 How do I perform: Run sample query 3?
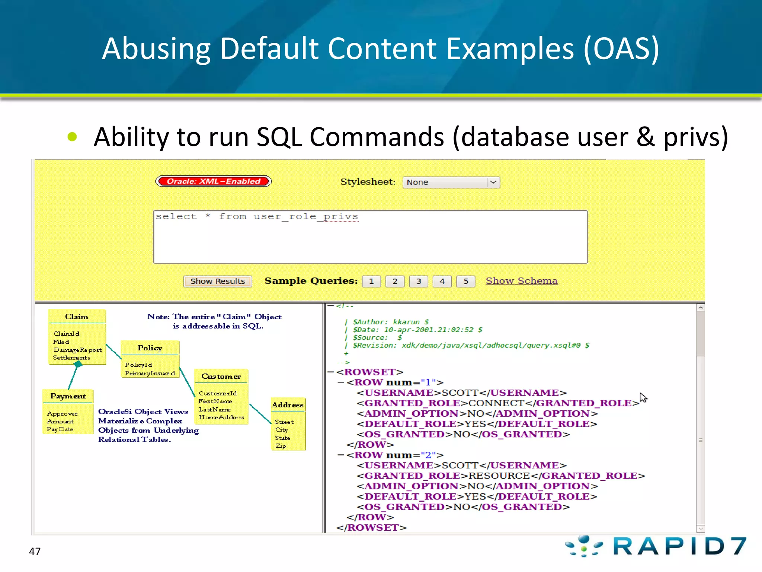[419, 281]
